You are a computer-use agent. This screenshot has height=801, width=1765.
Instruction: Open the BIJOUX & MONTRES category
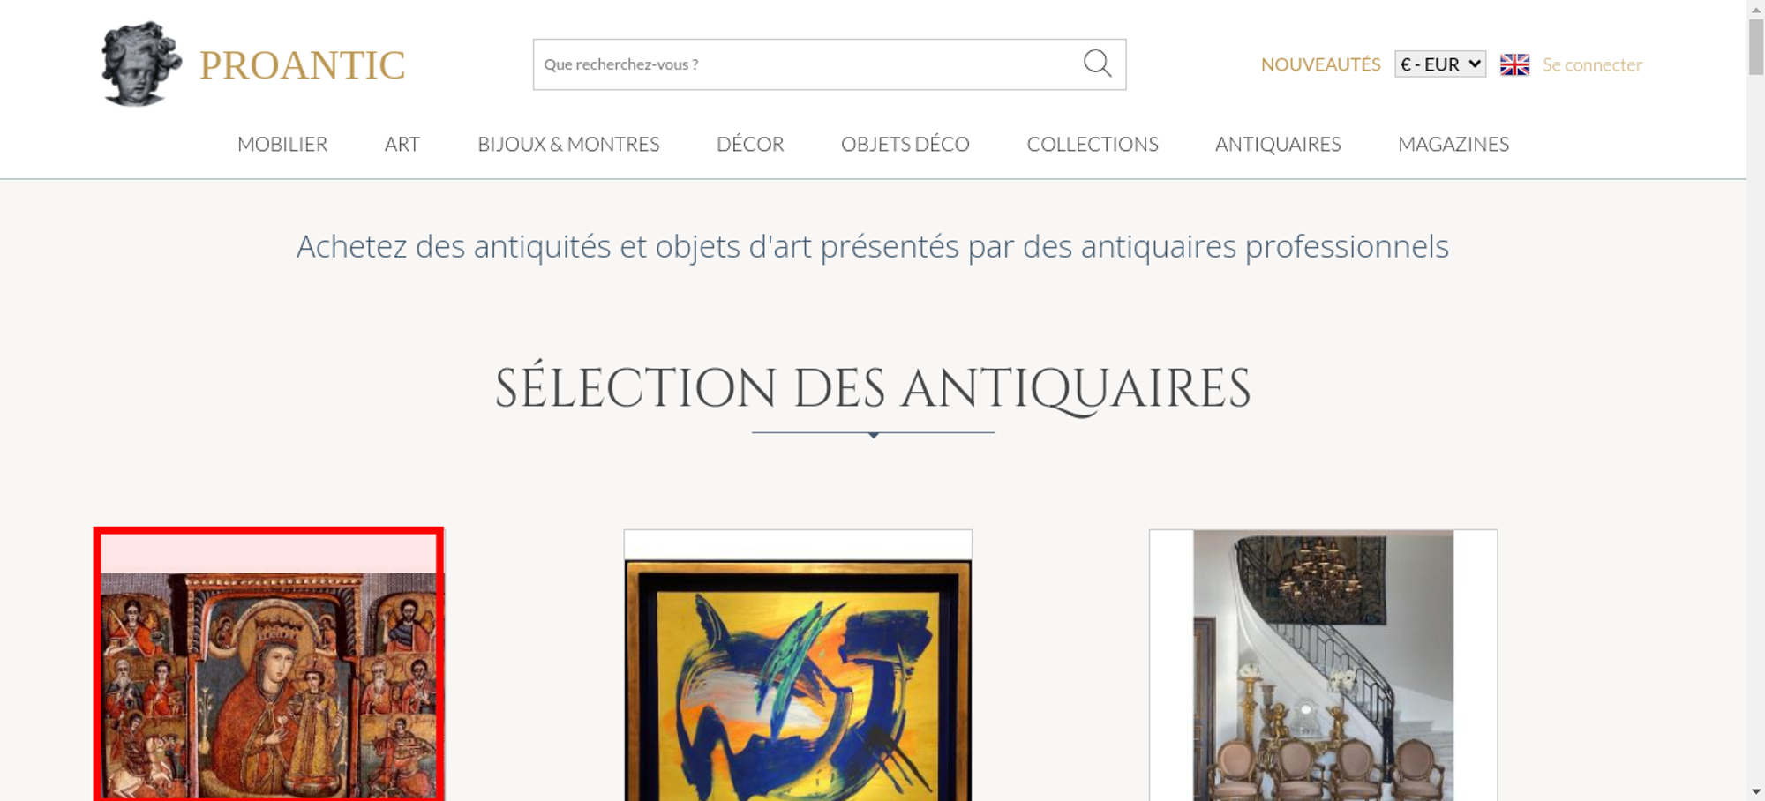(568, 144)
